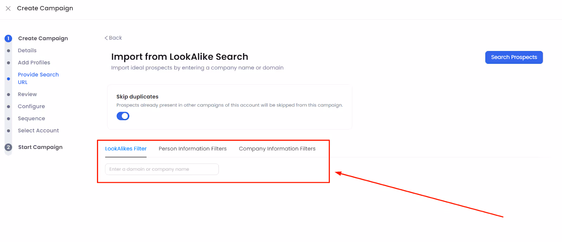Click the domain or company name input field
This screenshot has height=242, width=562.
click(161, 169)
